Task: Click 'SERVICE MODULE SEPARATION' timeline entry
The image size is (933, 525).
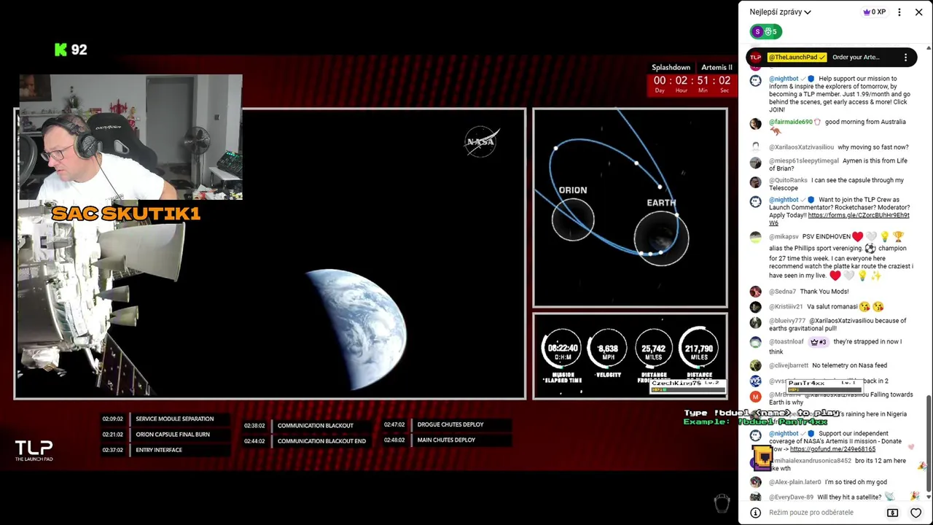Action: (x=174, y=419)
